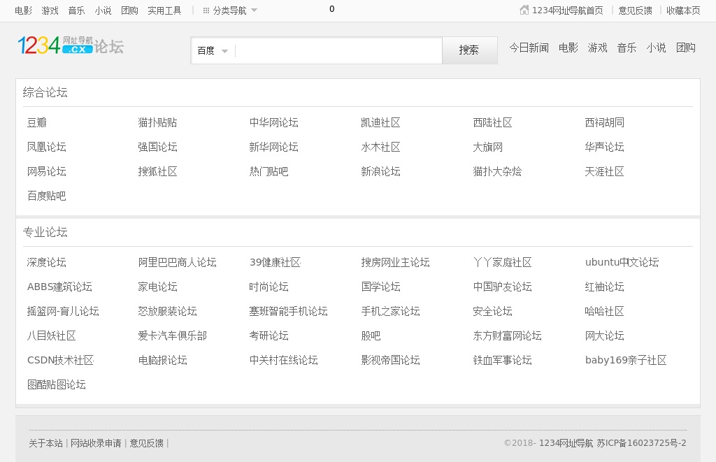Image resolution: width=716 pixels, height=462 pixels.
Task: Click 关于本站 in the footer
Action: point(45,443)
